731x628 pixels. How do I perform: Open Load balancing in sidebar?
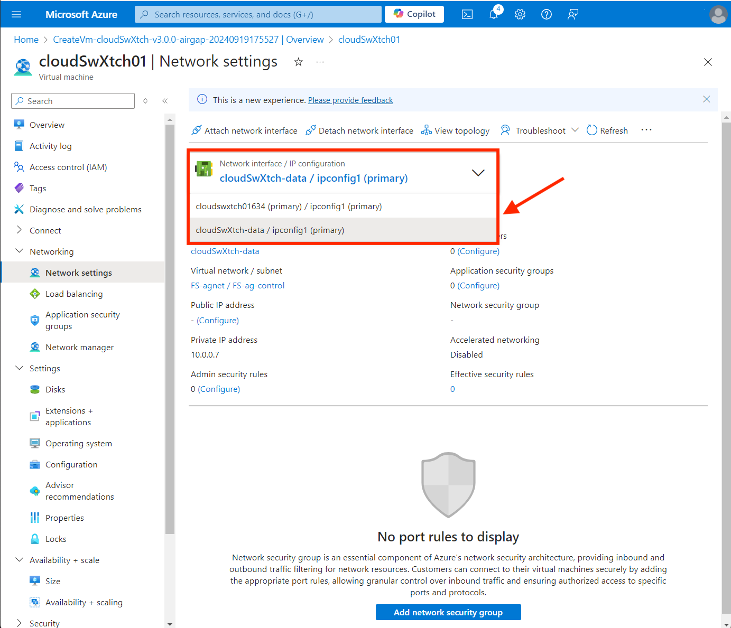pos(74,294)
